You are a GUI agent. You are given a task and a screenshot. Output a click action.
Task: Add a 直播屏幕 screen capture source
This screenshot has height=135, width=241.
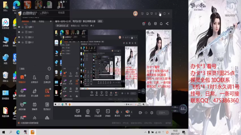pyautogui.click(x=78, y=113)
